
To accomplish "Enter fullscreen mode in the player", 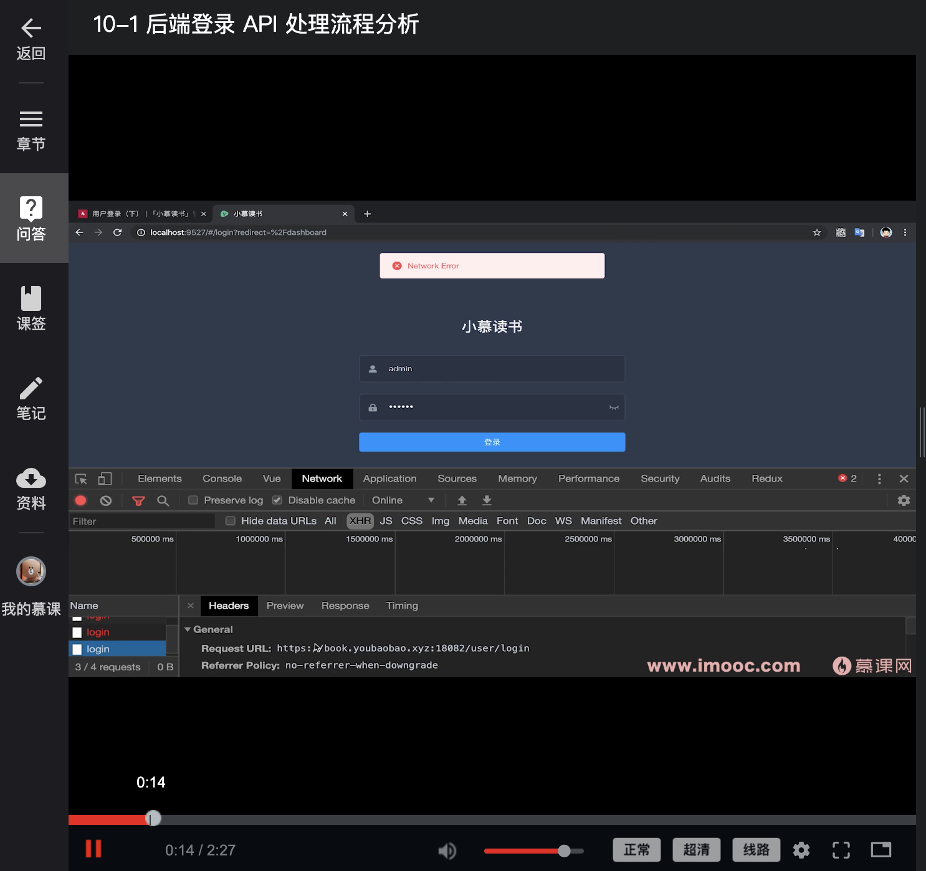I will [841, 849].
